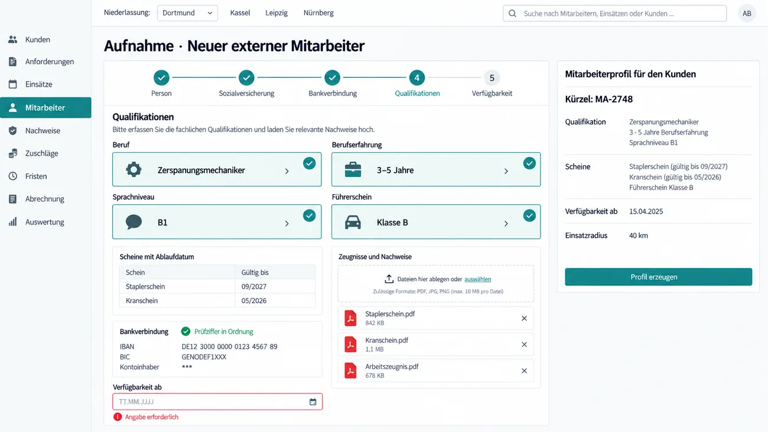The height and width of the screenshot is (432, 768).
Task: Open the Niederlassung Dortmund dropdown
Action: 187,13
